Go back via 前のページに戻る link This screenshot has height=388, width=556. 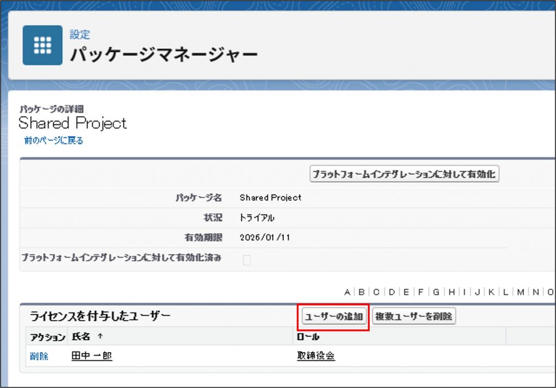(53, 141)
